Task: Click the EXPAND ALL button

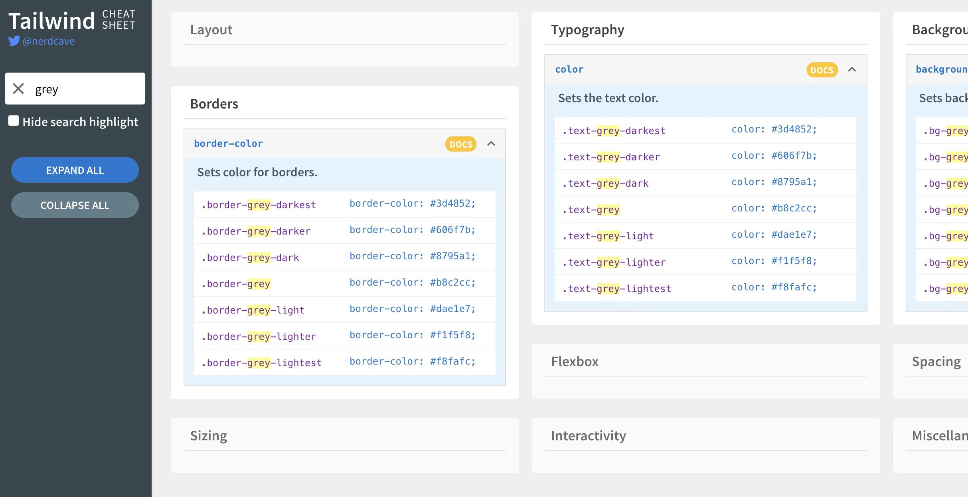Action: (75, 170)
